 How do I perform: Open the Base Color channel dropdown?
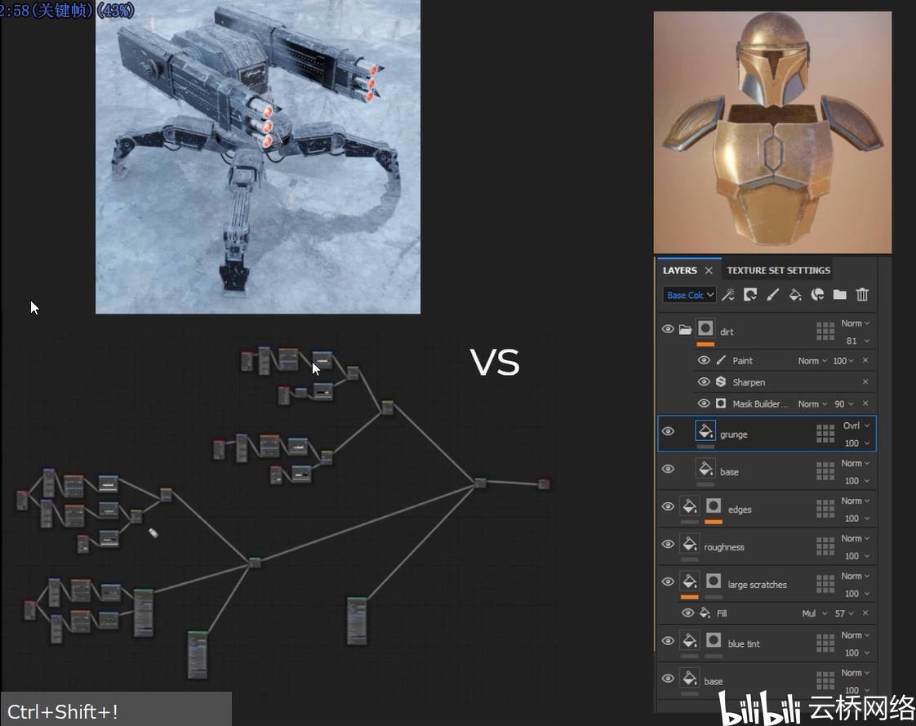[689, 295]
